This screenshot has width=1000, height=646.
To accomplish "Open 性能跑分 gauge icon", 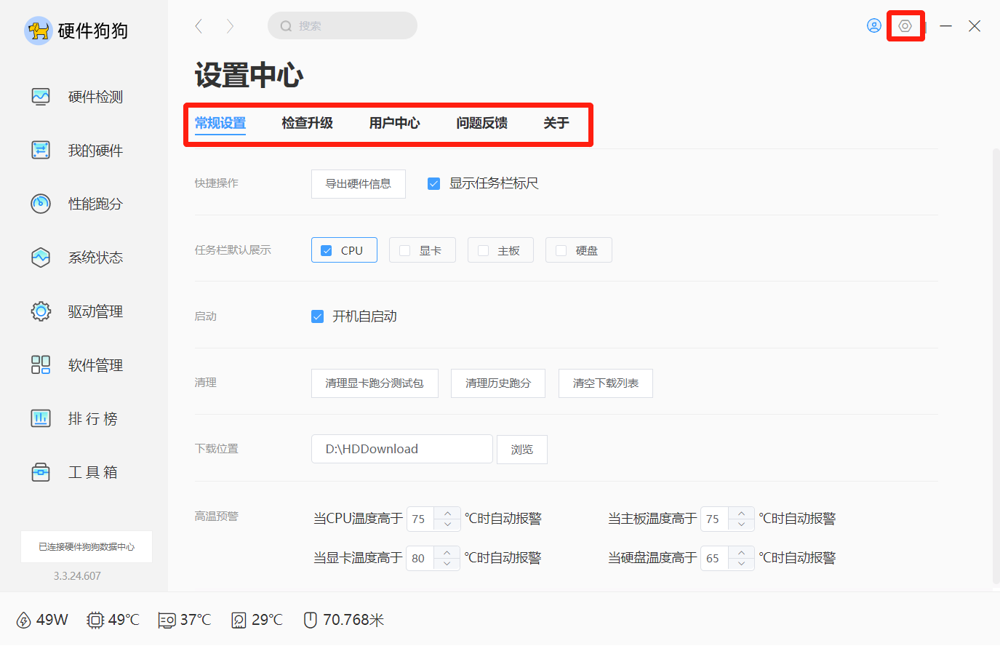I will point(41,204).
